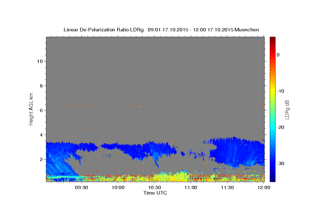
Task: Select the 10:00 time tick label
Action: point(118,188)
